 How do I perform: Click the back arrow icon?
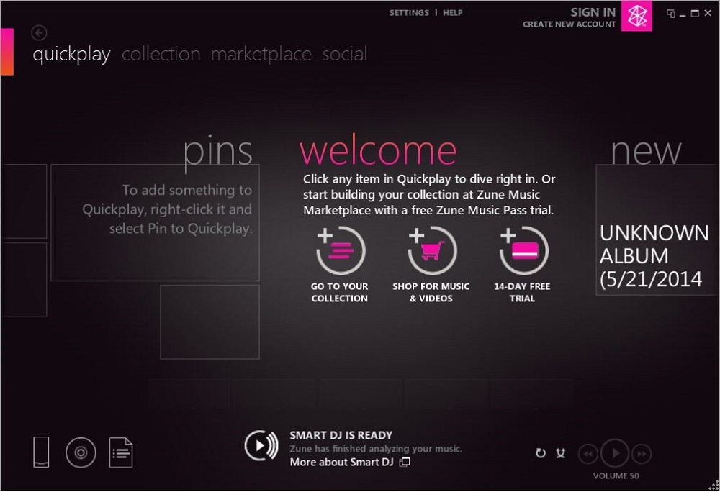[39, 33]
